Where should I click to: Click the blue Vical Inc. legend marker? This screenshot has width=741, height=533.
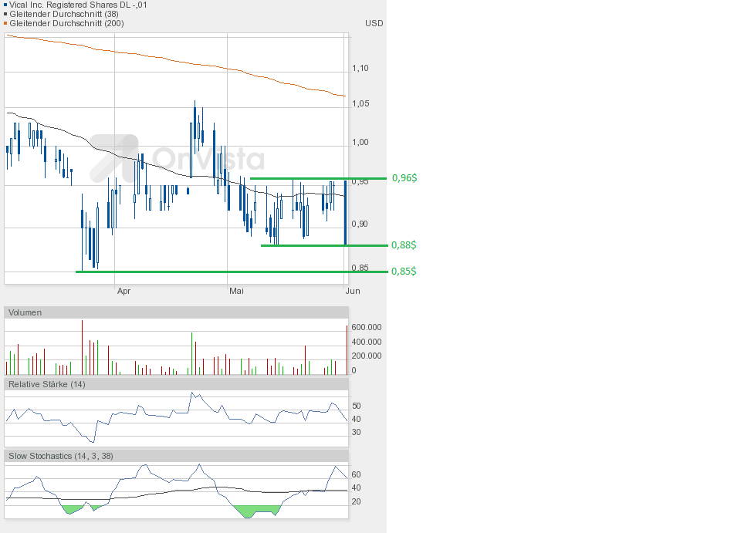click(x=5, y=5)
